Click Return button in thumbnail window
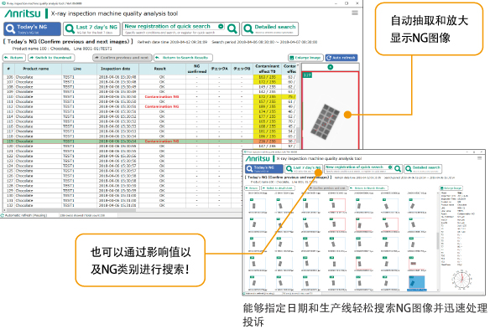 tap(253, 188)
